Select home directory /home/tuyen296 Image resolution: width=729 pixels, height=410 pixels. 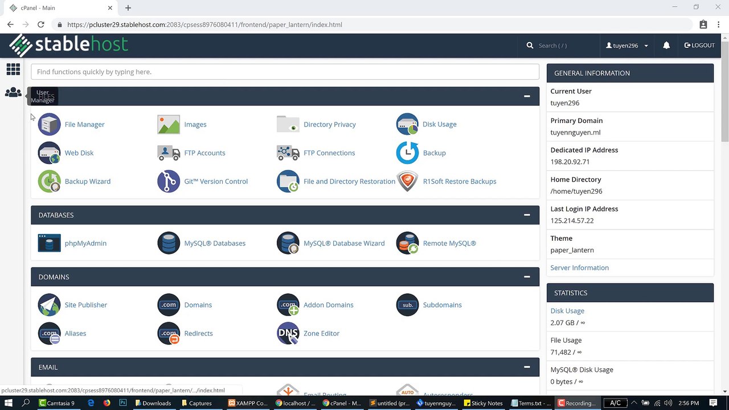[x=576, y=191]
